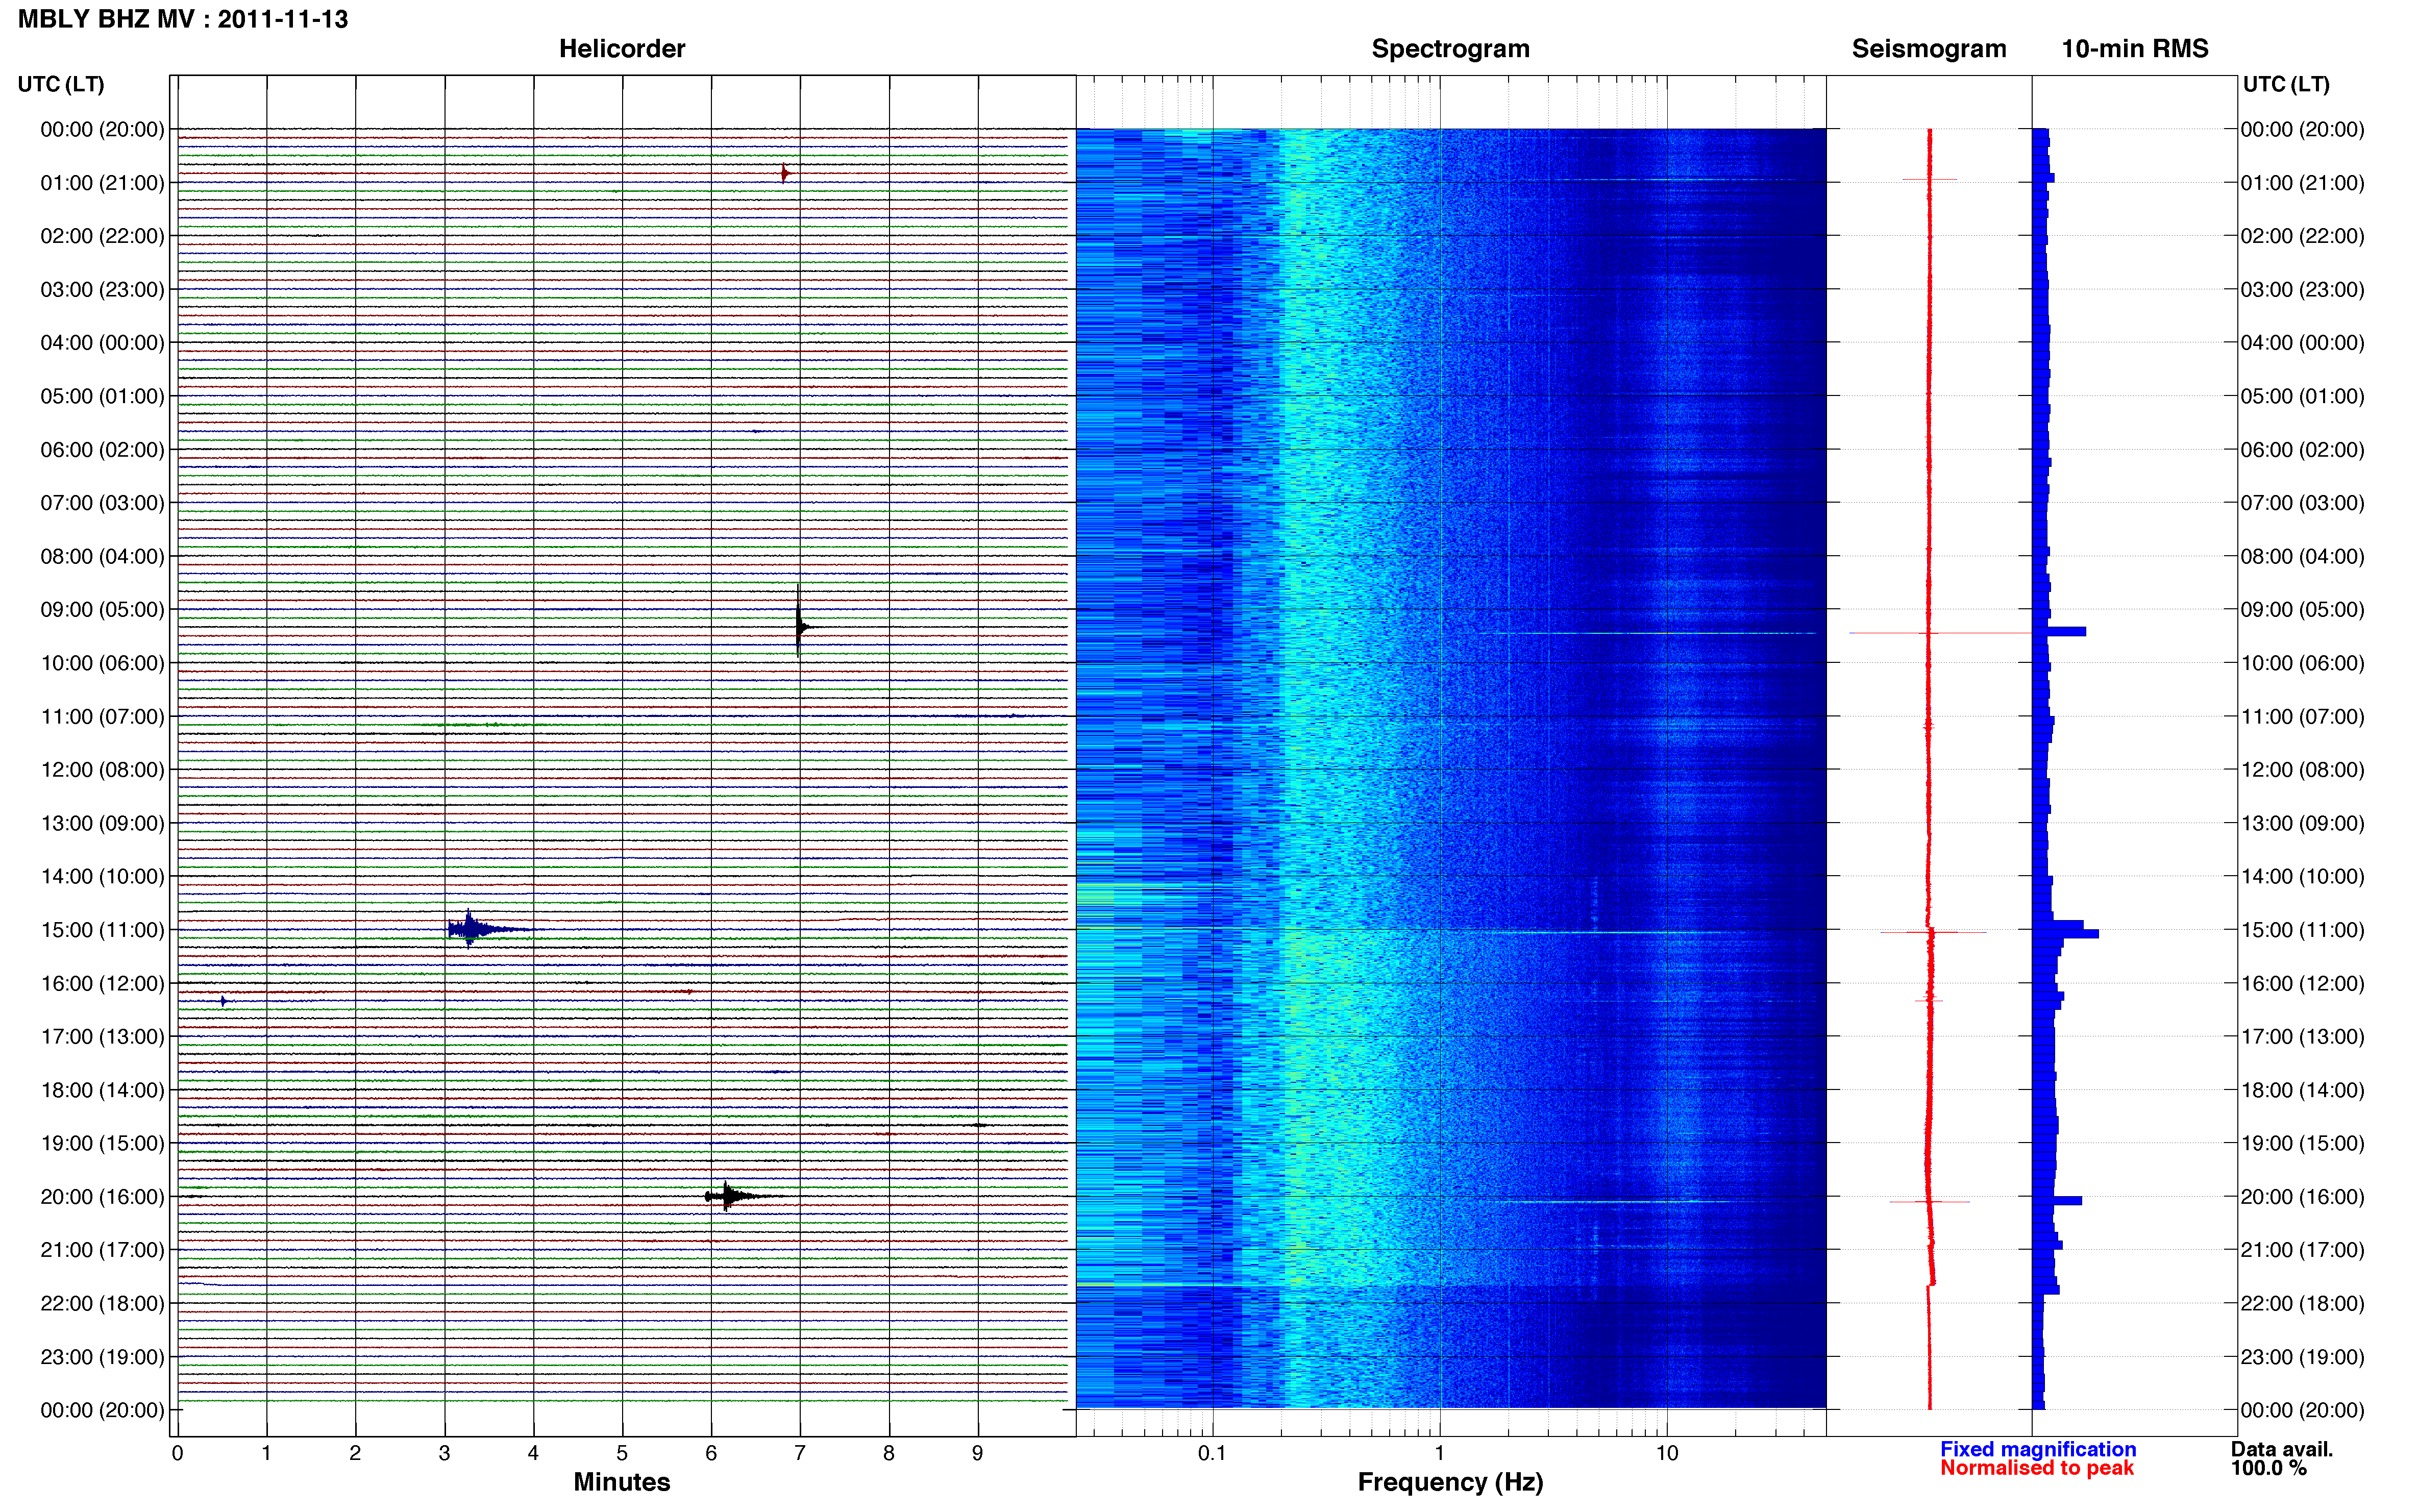Click the seismogram spike just before 01:00
Viewport: 2419px width, 1512px height.
tap(1929, 179)
